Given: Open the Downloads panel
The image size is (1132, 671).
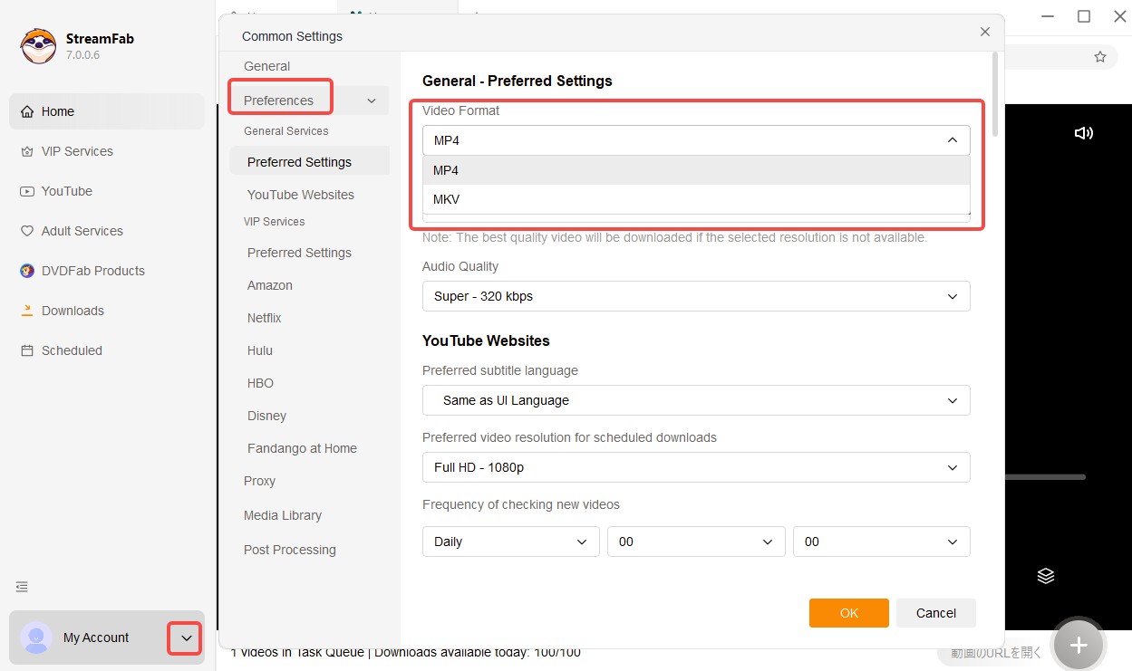Looking at the screenshot, I should pyautogui.click(x=72, y=311).
